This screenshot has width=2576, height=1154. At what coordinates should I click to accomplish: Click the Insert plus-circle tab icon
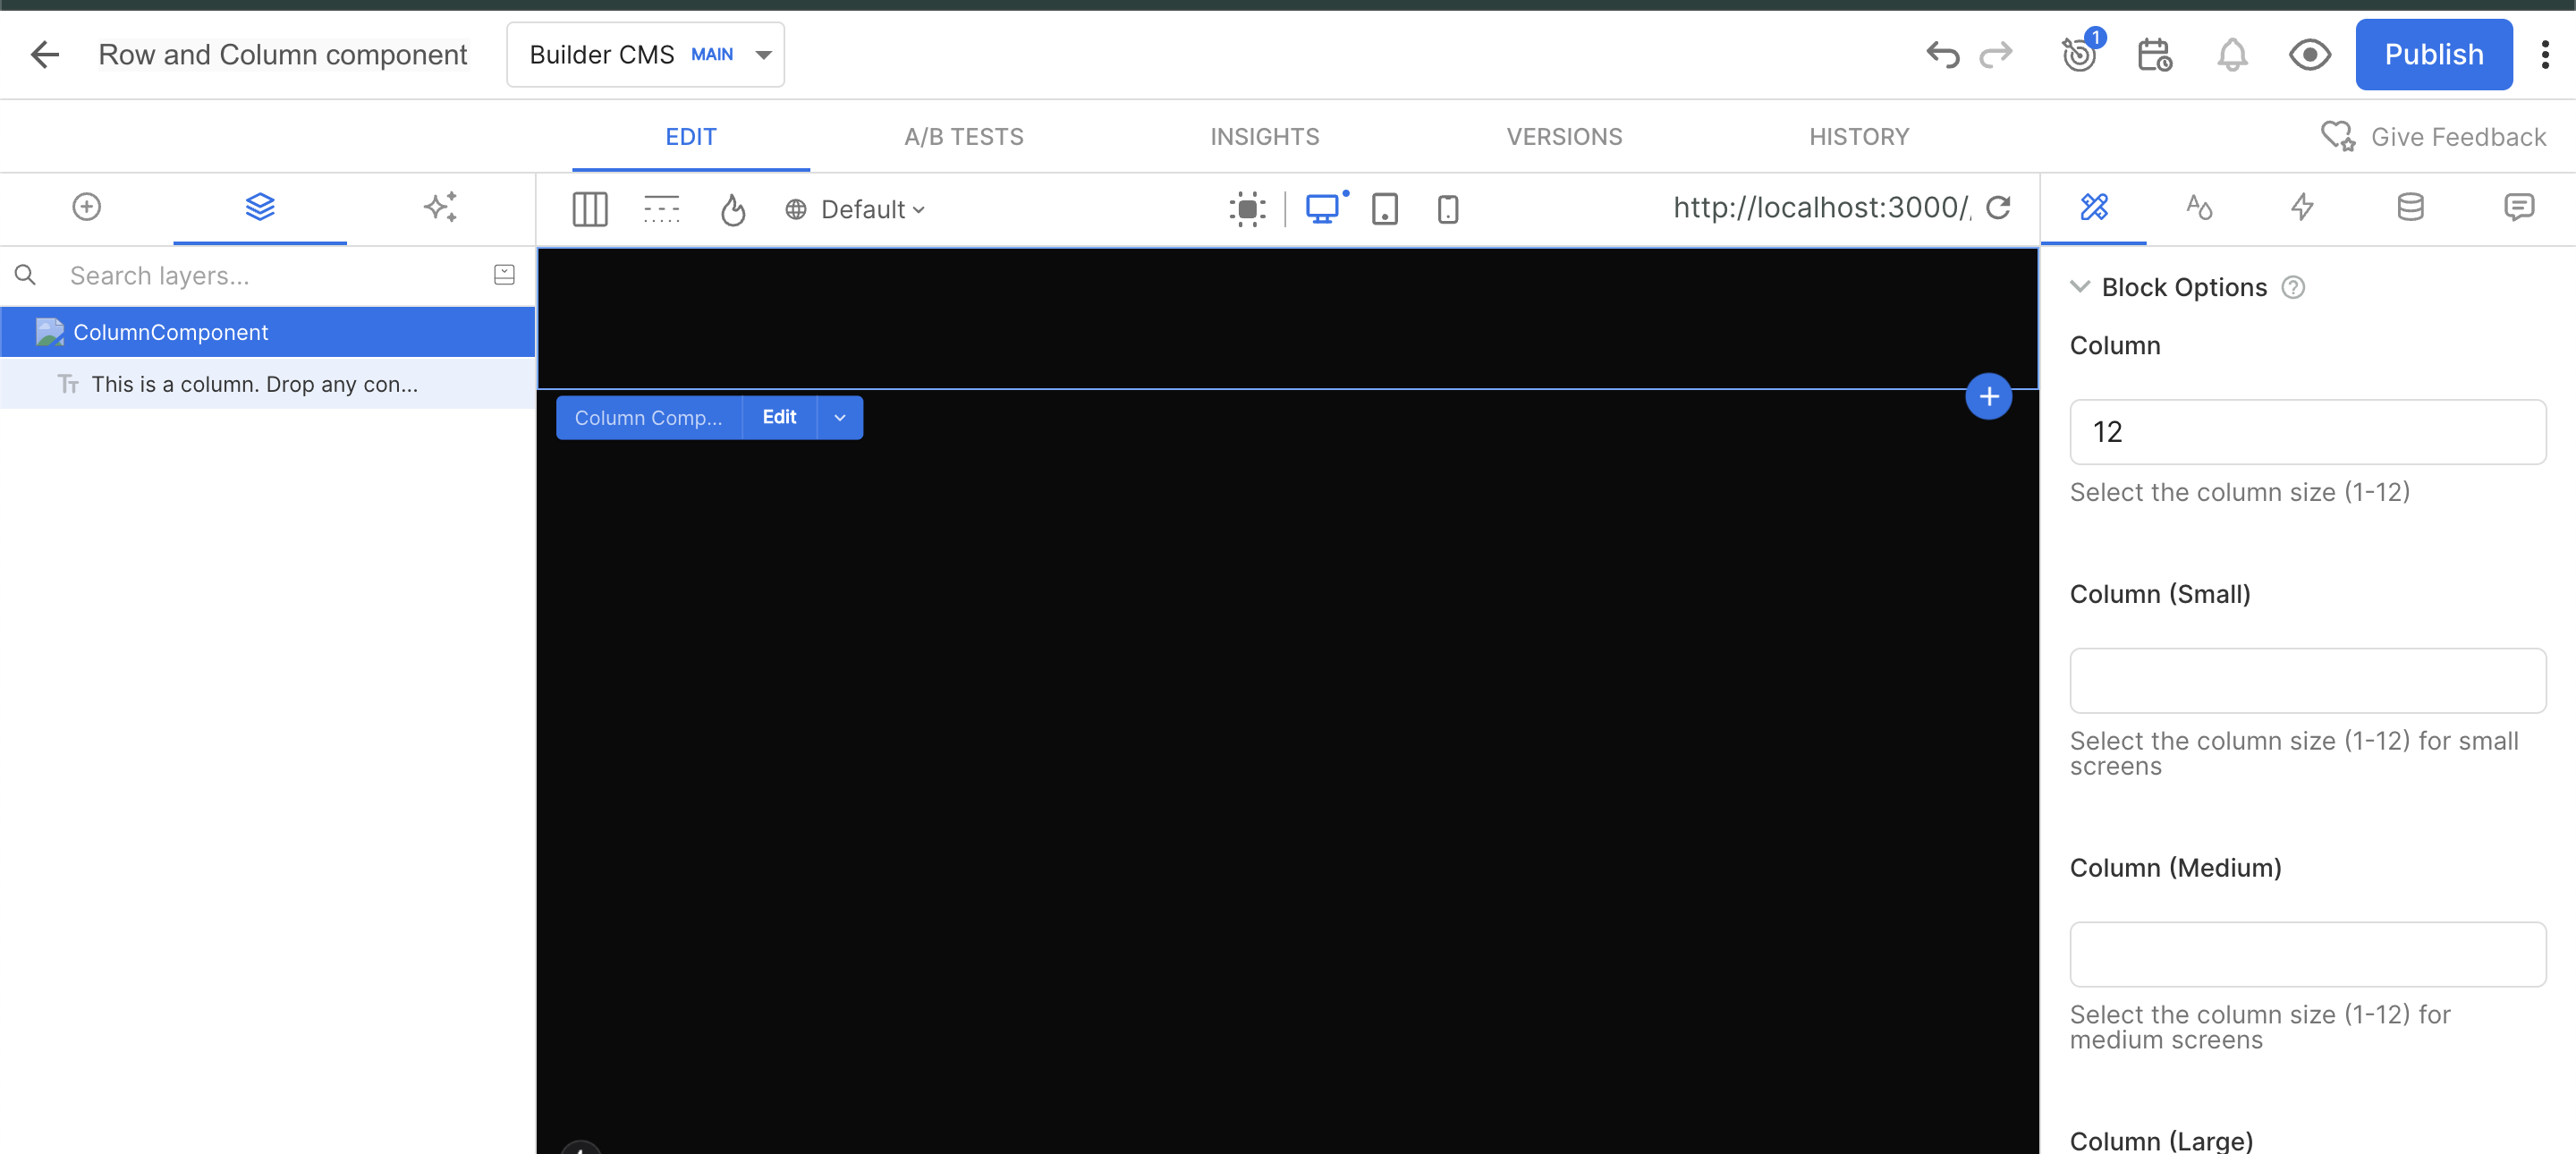86,207
